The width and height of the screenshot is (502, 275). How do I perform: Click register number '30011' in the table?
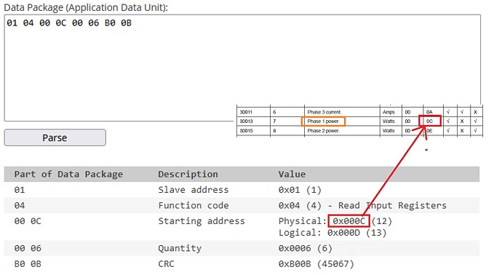[246, 112]
